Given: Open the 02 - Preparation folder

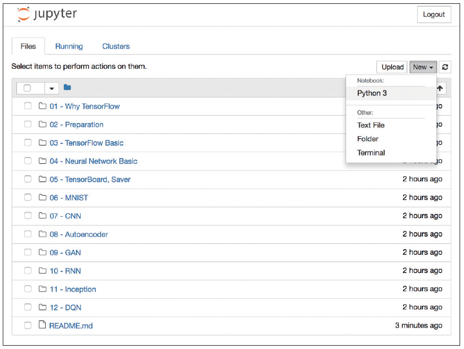Looking at the screenshot, I should 77,125.
